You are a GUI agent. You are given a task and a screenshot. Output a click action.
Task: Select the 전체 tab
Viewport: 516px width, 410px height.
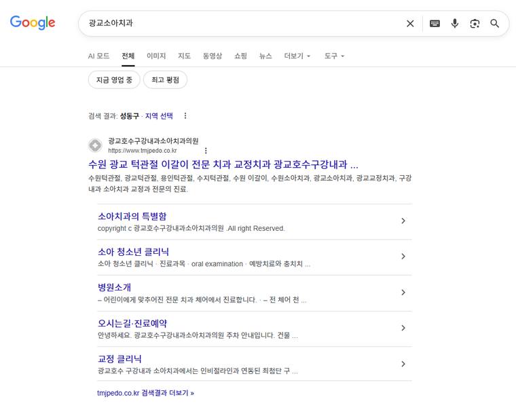[x=128, y=56]
